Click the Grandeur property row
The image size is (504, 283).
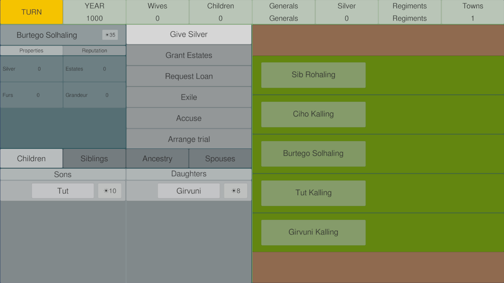[94, 95]
